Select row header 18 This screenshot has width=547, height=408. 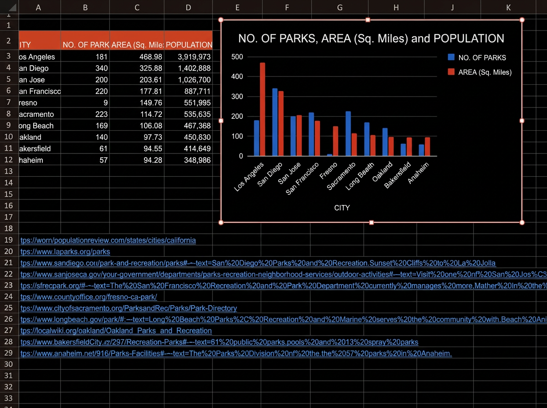9,229
